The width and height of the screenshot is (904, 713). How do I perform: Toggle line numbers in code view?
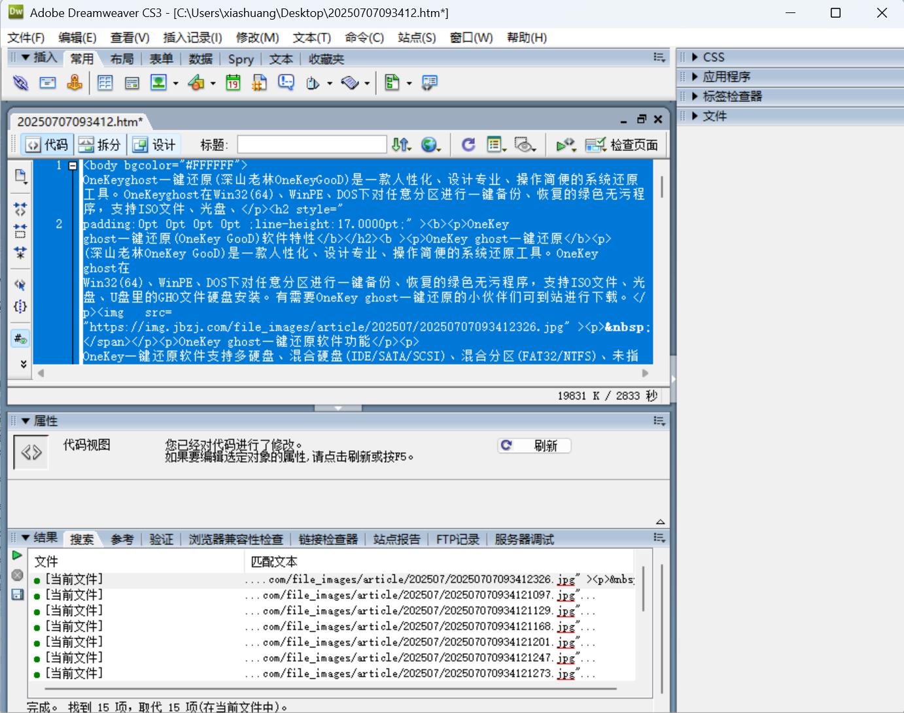point(20,339)
